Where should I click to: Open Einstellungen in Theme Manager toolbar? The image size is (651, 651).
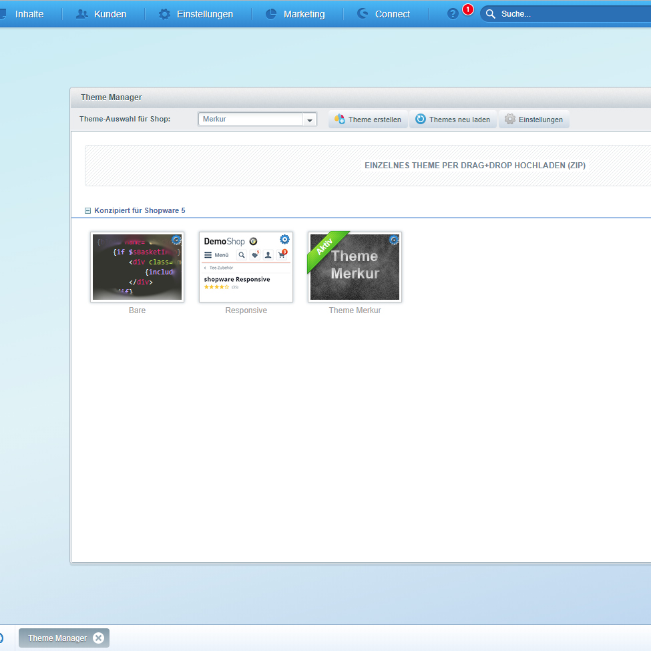533,120
